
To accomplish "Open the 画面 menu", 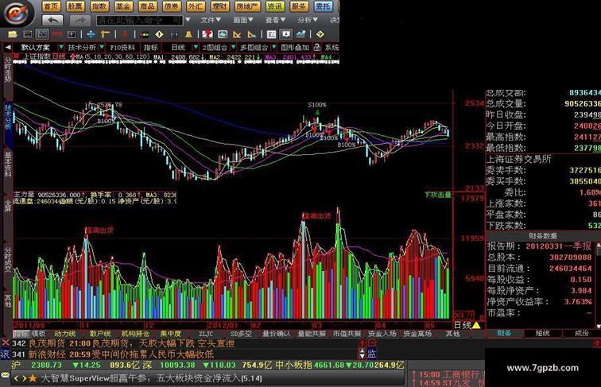I will [x=243, y=20].
